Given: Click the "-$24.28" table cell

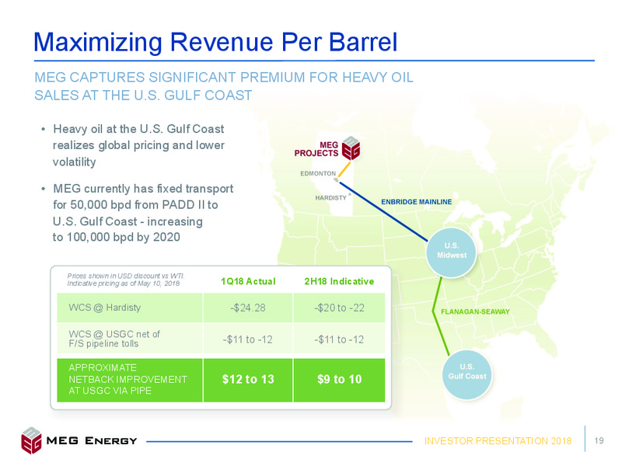Looking at the screenshot, I should click(x=248, y=308).
